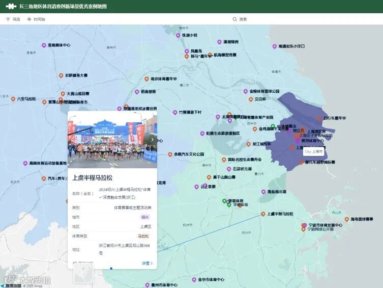The width and height of the screenshot is (383, 288).
Task: Select the 溱湖绿洲 map marker
Action: tap(219, 42)
